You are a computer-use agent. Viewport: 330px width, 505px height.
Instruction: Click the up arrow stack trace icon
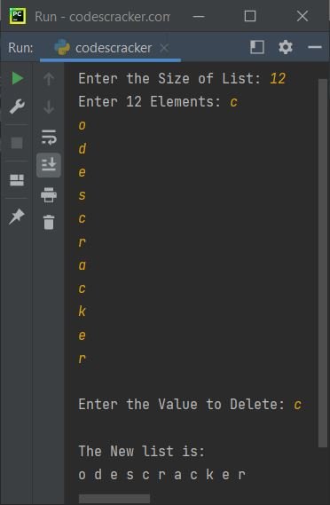(49, 79)
